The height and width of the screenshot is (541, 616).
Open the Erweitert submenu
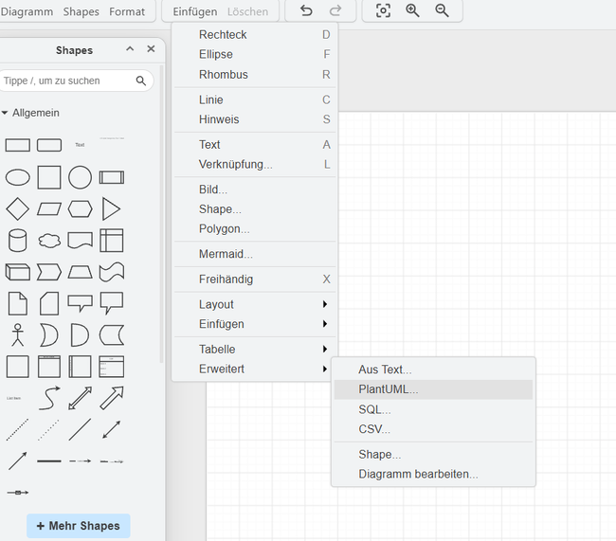pyautogui.click(x=255, y=369)
